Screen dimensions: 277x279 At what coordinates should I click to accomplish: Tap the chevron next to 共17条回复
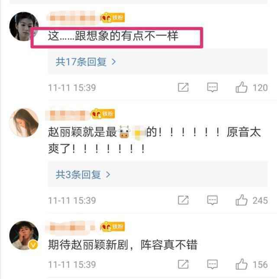coord(113,62)
